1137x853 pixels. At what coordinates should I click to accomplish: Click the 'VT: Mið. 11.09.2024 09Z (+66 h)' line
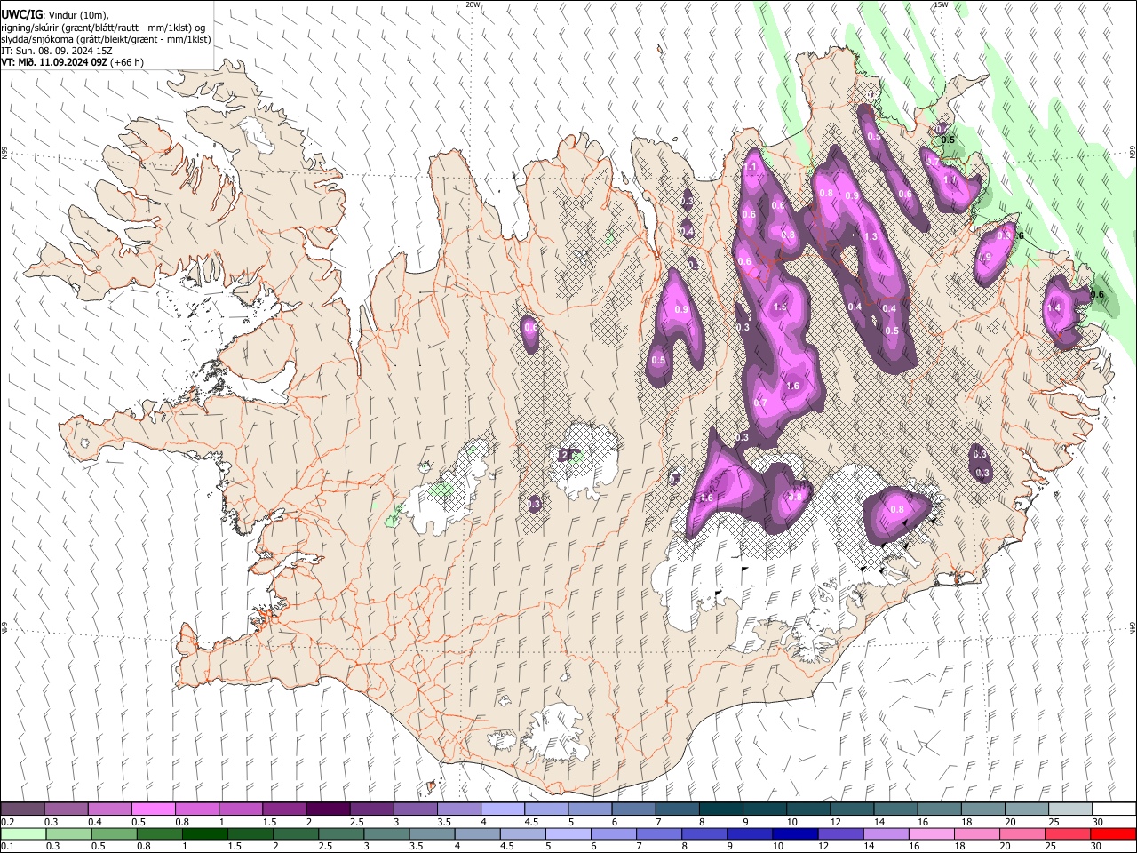pyautogui.click(x=72, y=62)
